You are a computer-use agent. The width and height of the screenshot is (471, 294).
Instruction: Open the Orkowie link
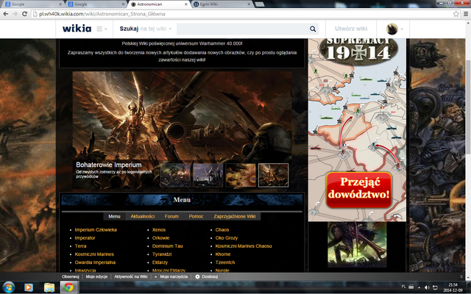point(160,238)
